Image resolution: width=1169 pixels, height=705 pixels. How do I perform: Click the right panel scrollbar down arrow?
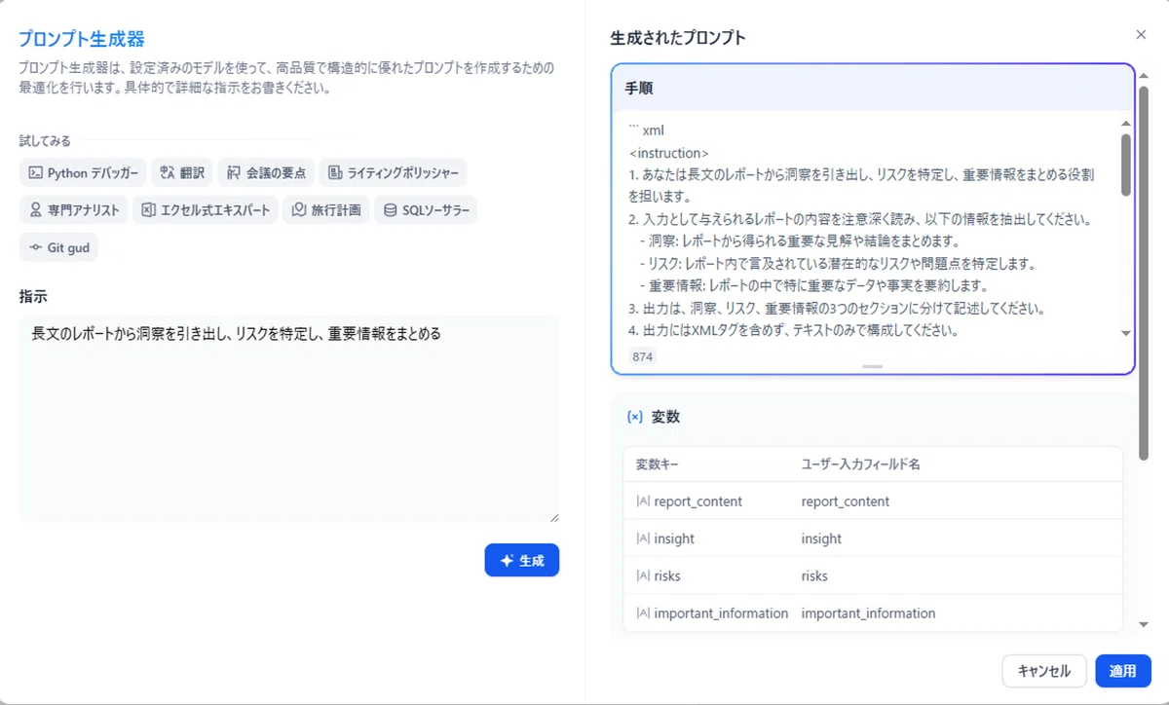[x=1144, y=624]
